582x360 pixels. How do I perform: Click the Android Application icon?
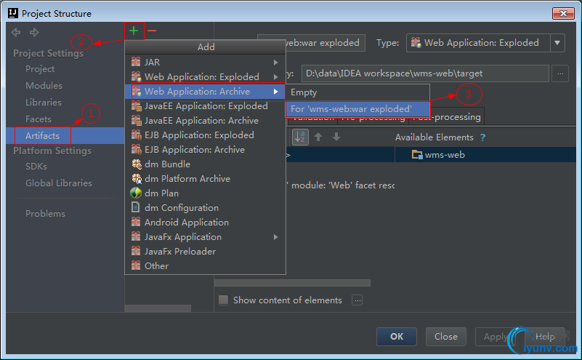click(136, 222)
